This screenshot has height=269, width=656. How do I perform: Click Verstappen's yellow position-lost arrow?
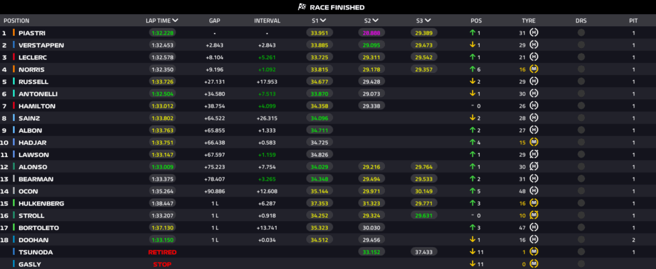[472, 45]
